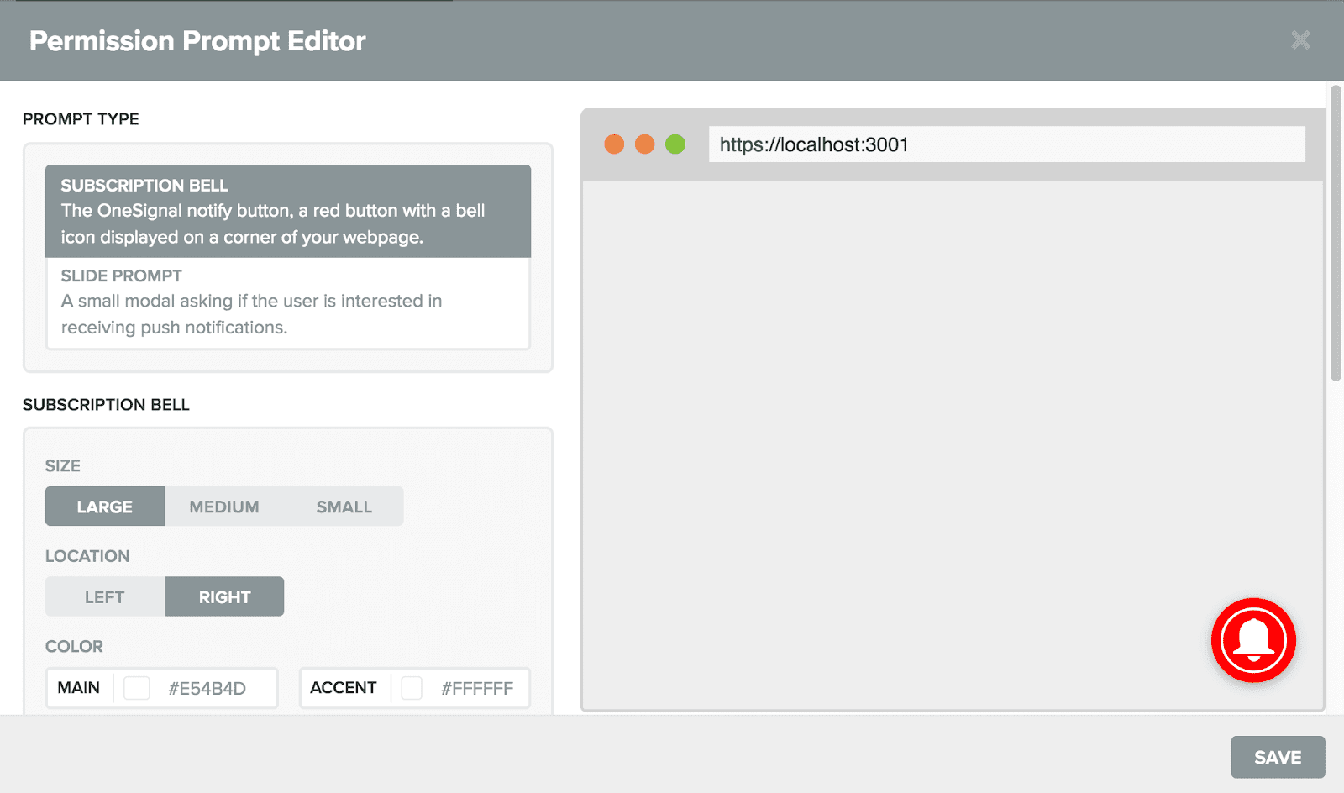Set bell location to Left

[105, 596]
